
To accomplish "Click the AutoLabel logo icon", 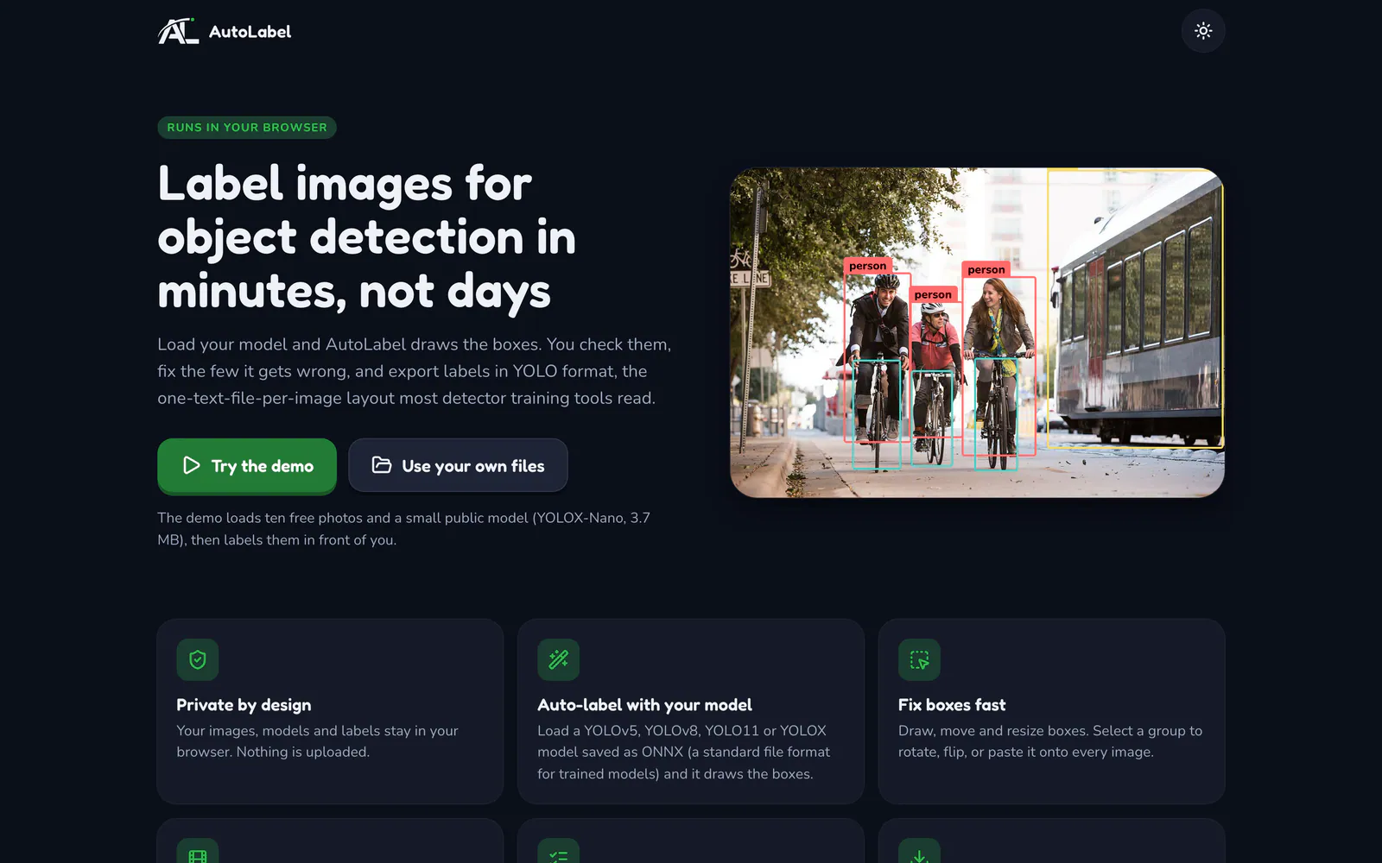I will [x=178, y=31].
